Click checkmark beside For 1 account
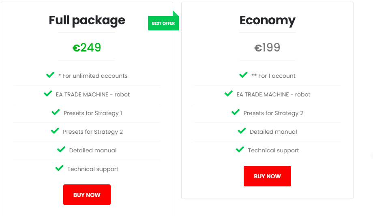The width and height of the screenshot is (373, 216). pyautogui.click(x=243, y=75)
